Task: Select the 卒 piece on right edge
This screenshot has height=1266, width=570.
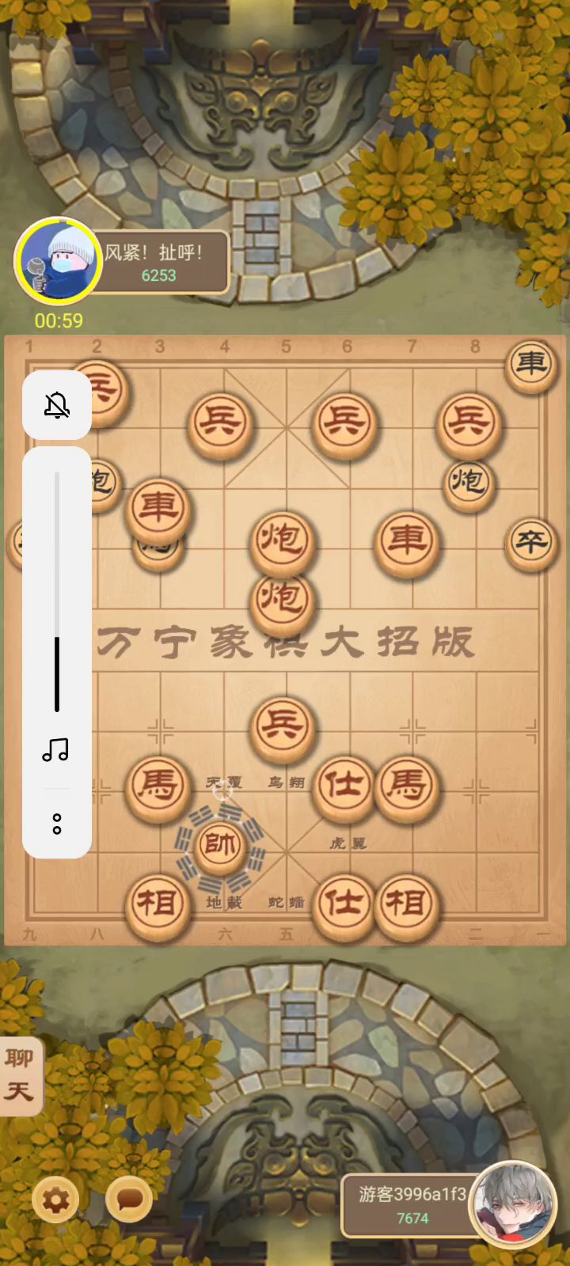Action: [x=530, y=543]
